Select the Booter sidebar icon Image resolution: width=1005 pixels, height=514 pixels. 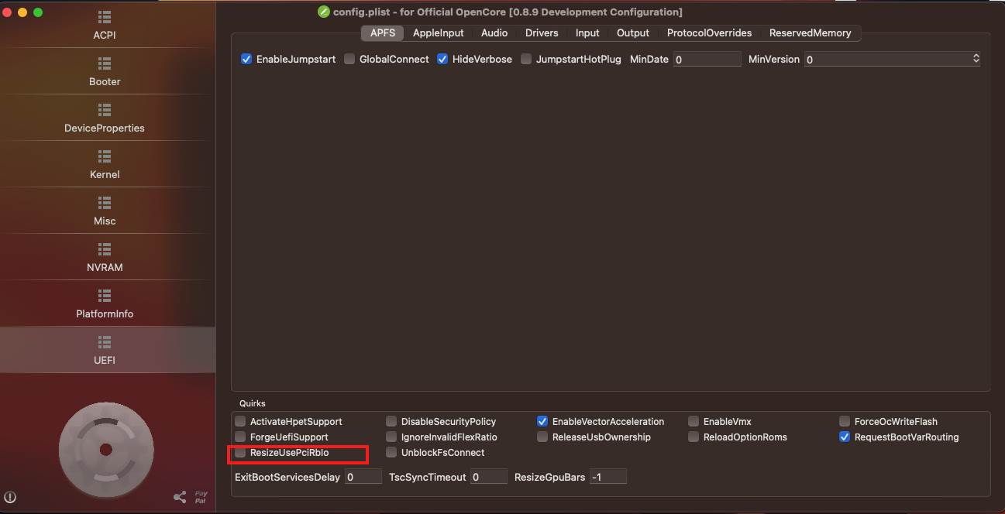[x=105, y=63]
